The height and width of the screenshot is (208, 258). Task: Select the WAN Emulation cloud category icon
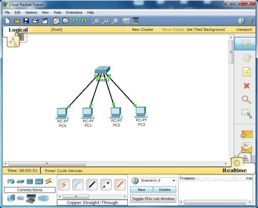pos(21,198)
